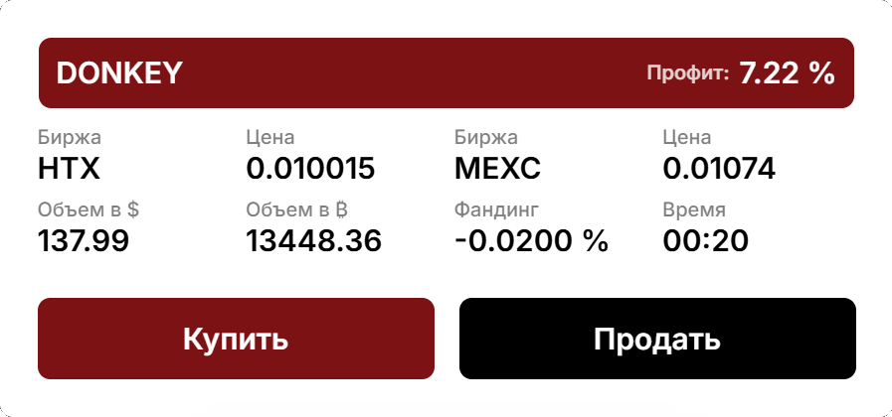
Task: Select the HTX exchange name
Action: (70, 169)
